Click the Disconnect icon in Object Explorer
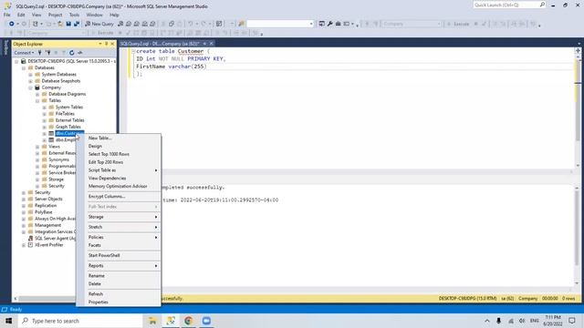This screenshot has width=584, height=328. tap(48, 53)
